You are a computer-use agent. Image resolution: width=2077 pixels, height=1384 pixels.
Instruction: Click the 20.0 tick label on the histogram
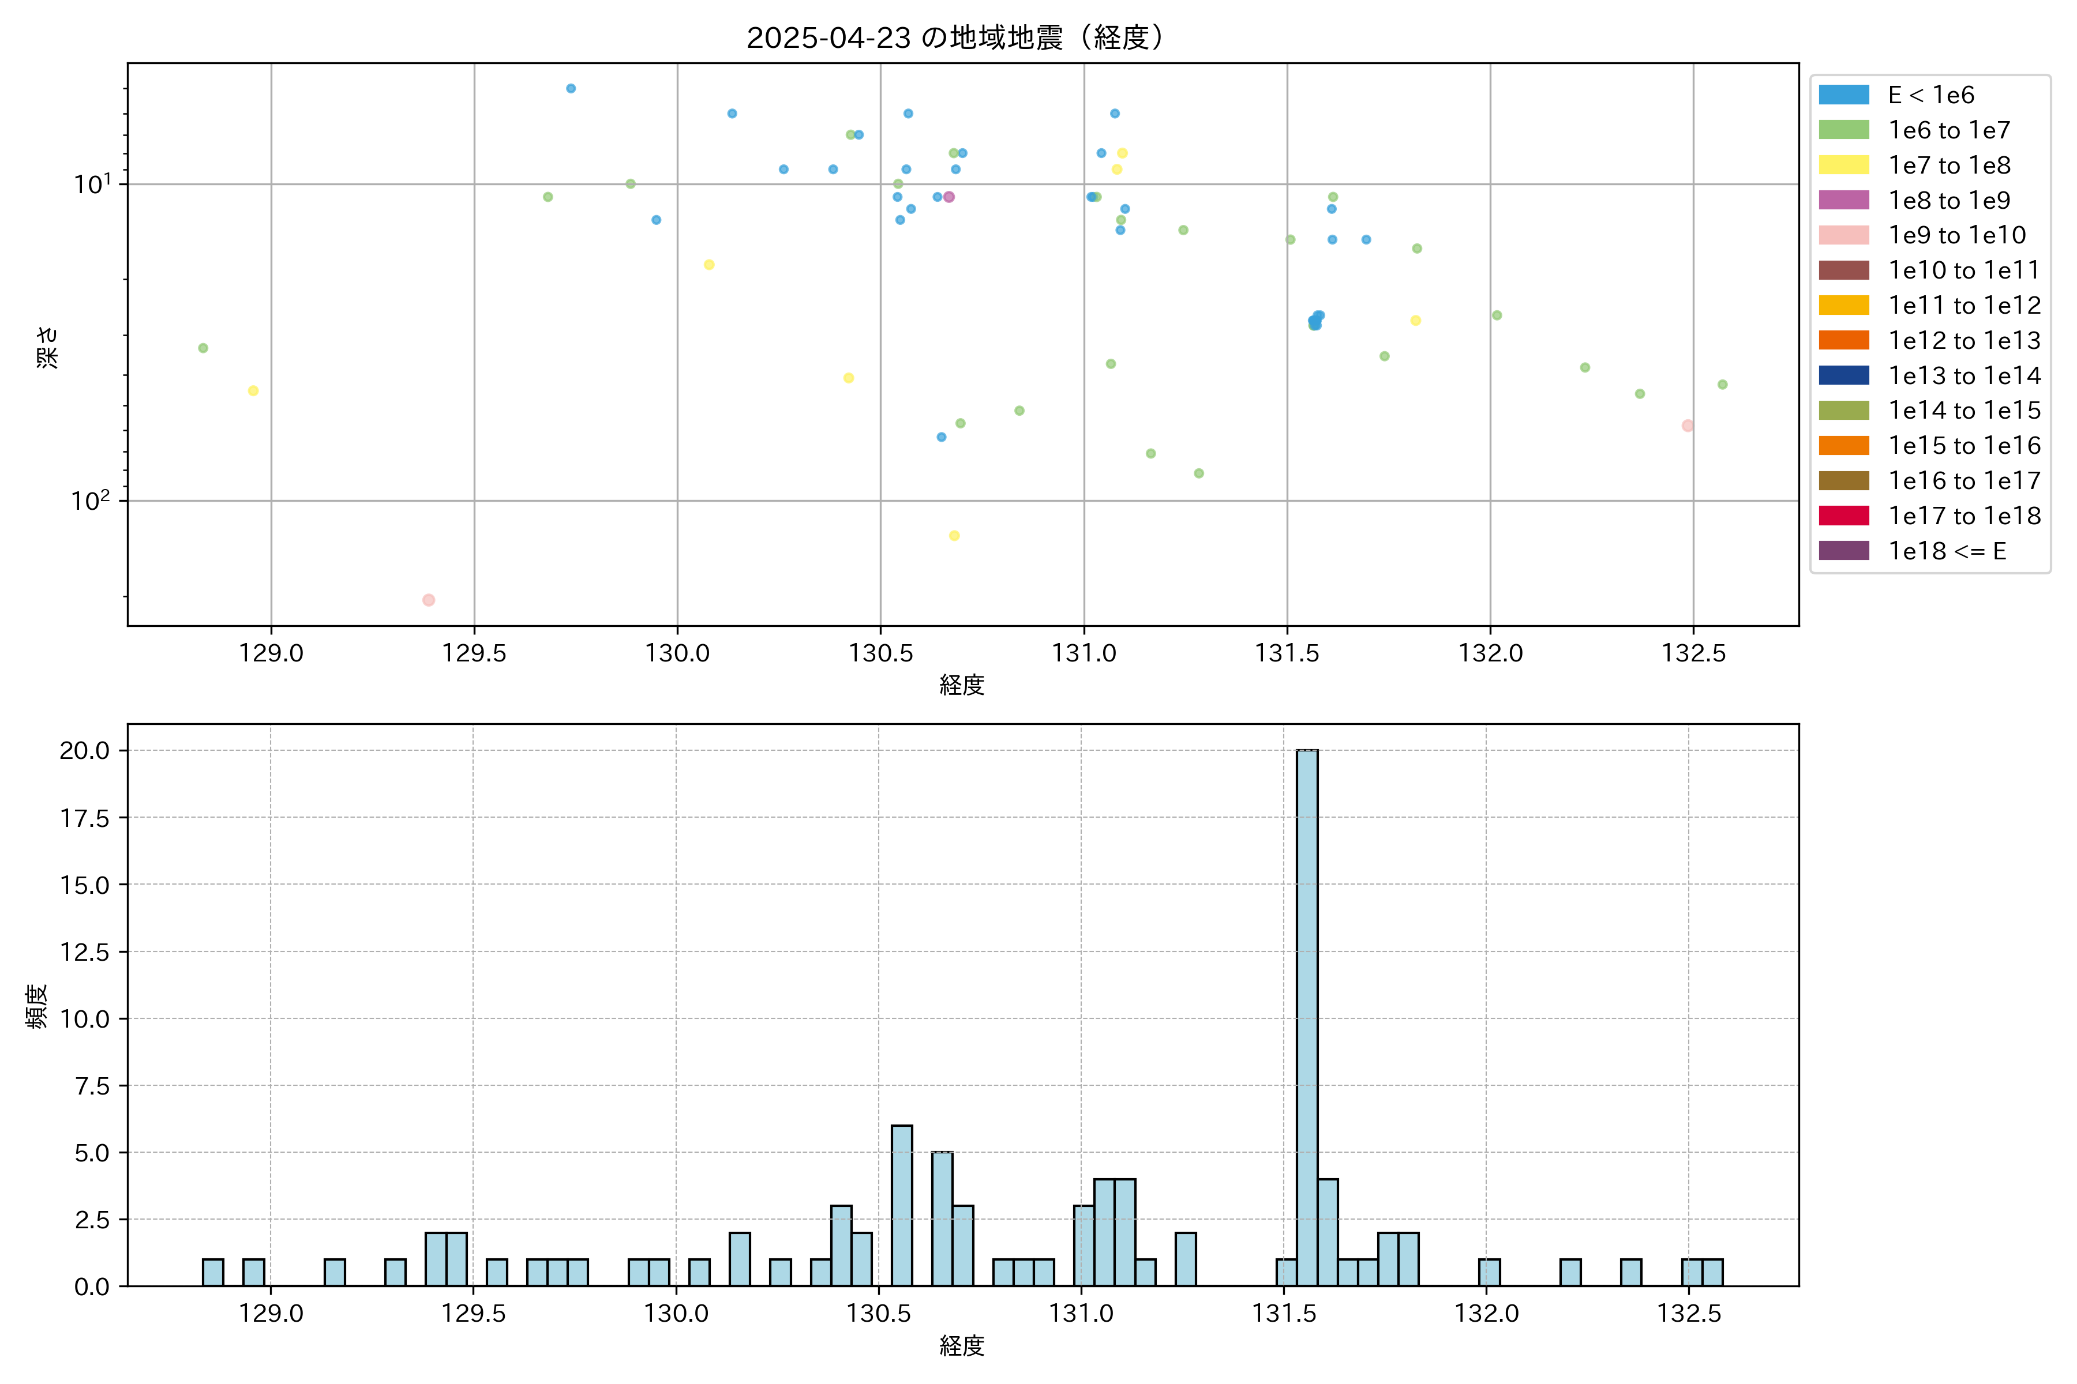[85, 750]
